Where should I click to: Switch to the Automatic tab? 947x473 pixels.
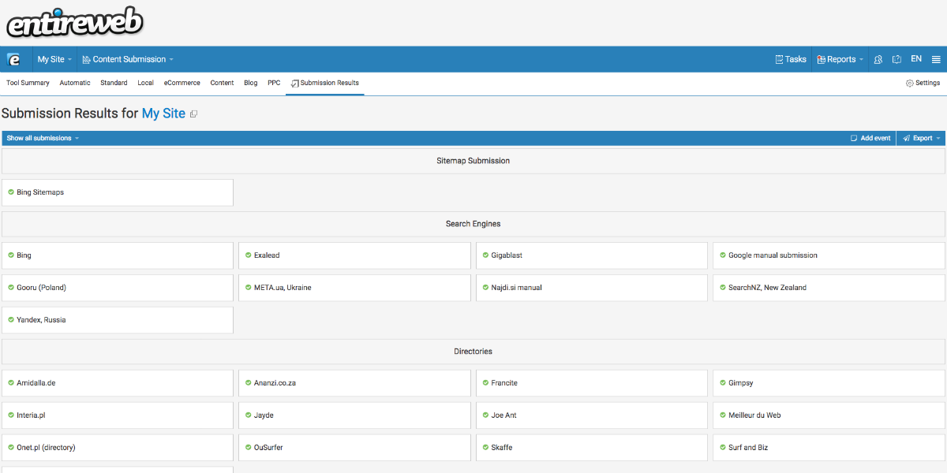[75, 83]
